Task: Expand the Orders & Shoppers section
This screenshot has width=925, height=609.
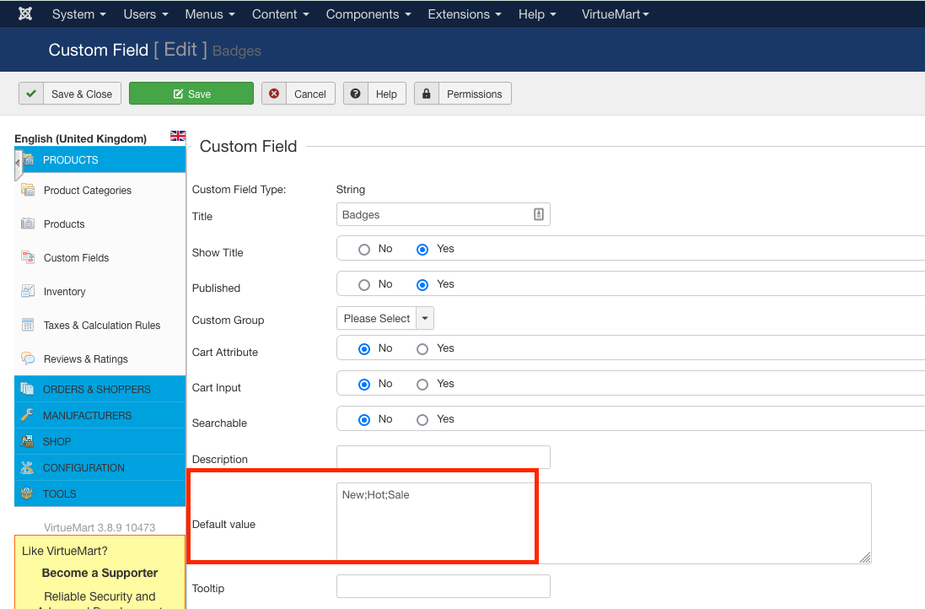Action: [96, 389]
